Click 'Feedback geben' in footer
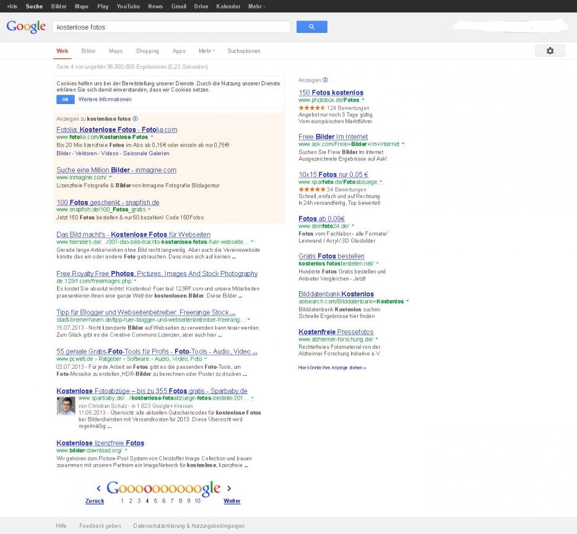The image size is (577, 534). (x=100, y=525)
